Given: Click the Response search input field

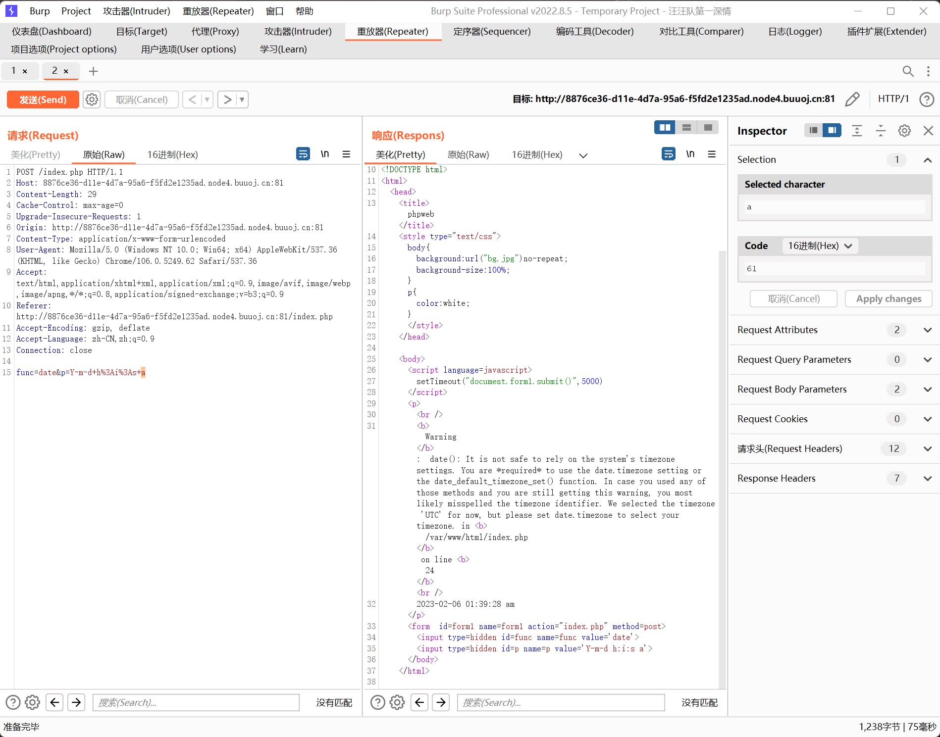Looking at the screenshot, I should pyautogui.click(x=561, y=702).
